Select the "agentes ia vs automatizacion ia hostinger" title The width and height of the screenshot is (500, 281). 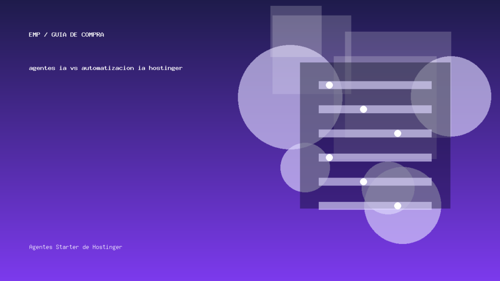click(x=105, y=68)
